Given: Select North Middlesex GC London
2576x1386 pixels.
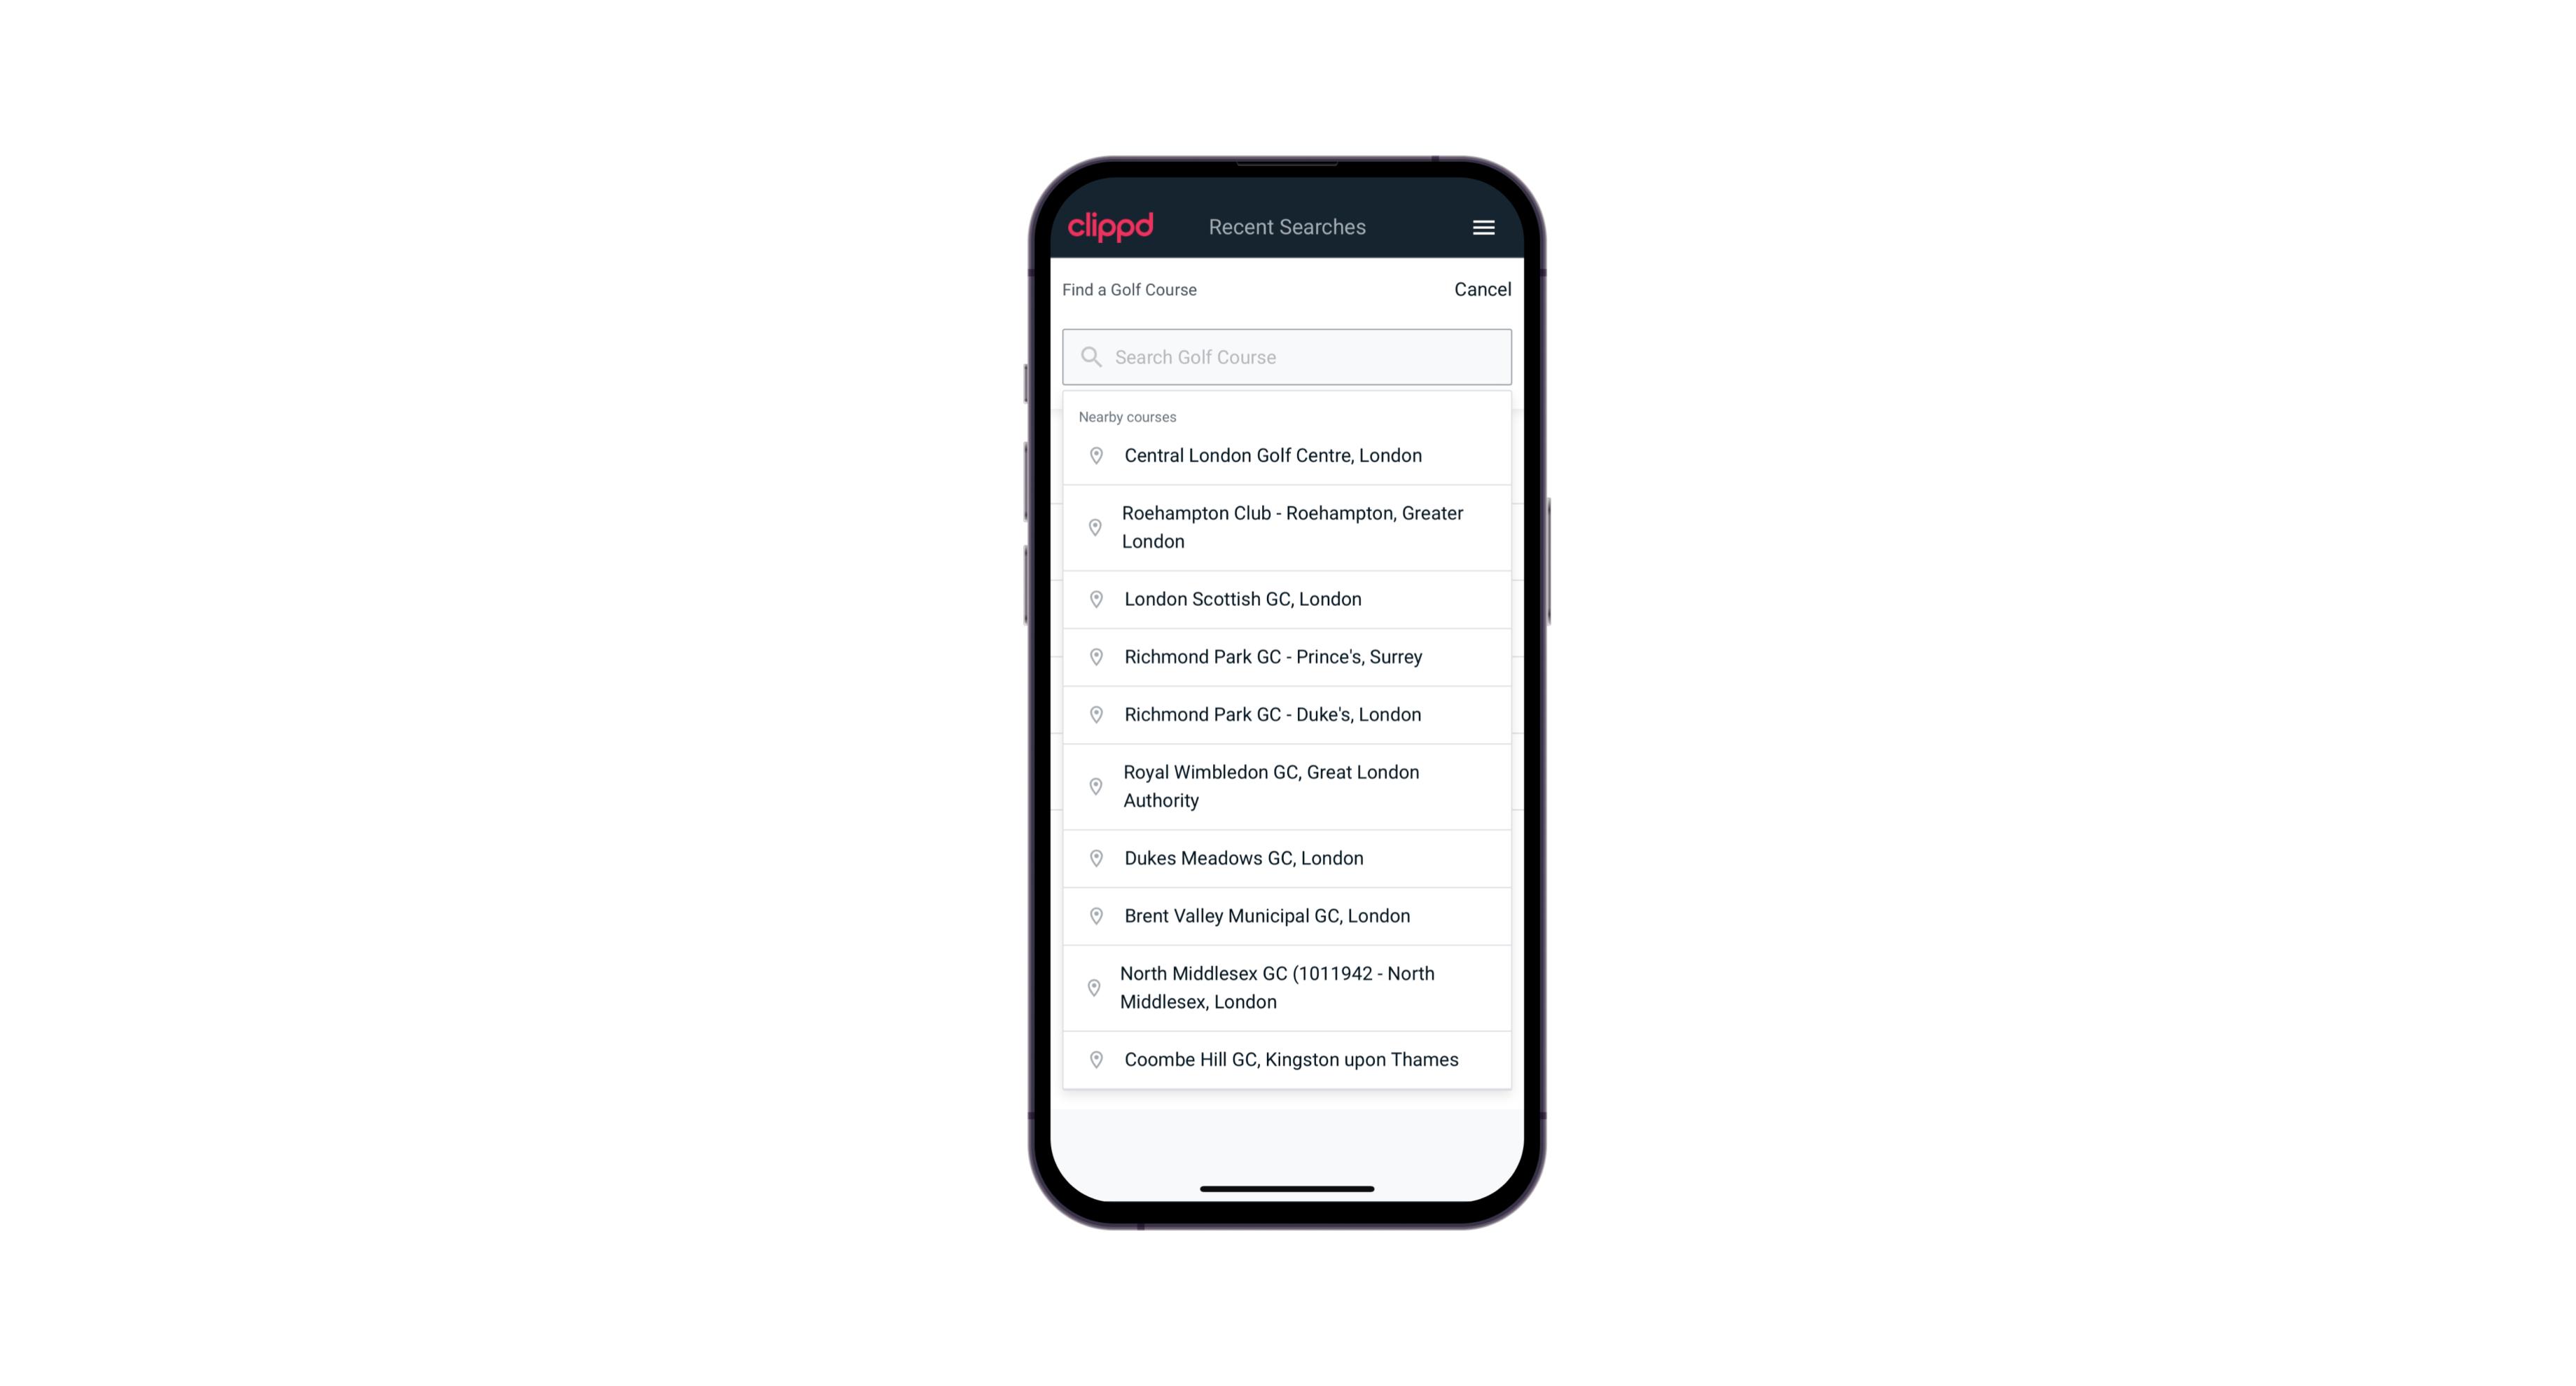Looking at the screenshot, I should 1287,987.
